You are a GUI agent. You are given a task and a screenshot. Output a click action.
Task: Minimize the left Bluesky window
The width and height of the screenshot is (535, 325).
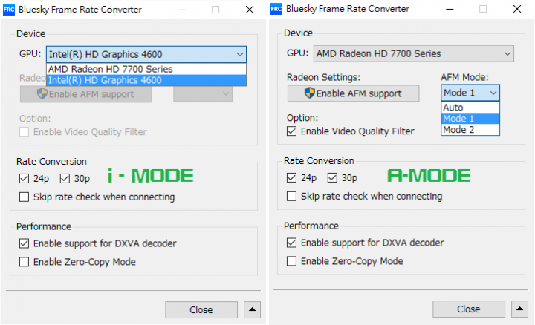pos(182,10)
